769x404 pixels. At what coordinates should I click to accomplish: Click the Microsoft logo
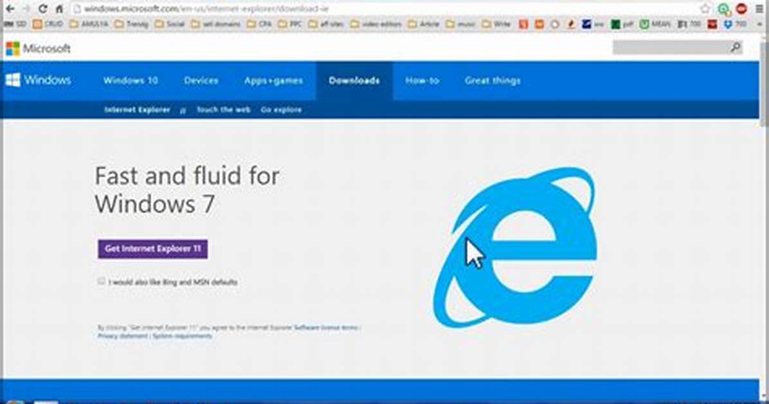click(x=38, y=48)
